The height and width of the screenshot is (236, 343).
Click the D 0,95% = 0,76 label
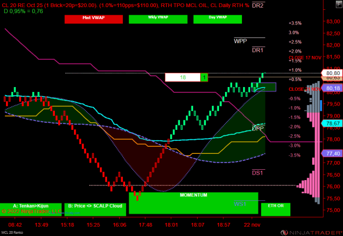(24, 11)
